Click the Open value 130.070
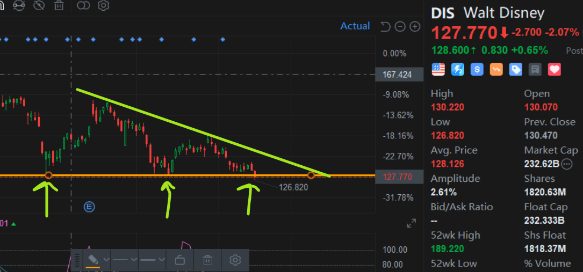Screen dimensions: 583x272 tap(541, 108)
